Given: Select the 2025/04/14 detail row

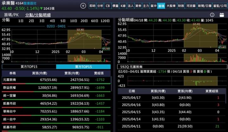Looking at the screenshot, I should pos(172,119).
